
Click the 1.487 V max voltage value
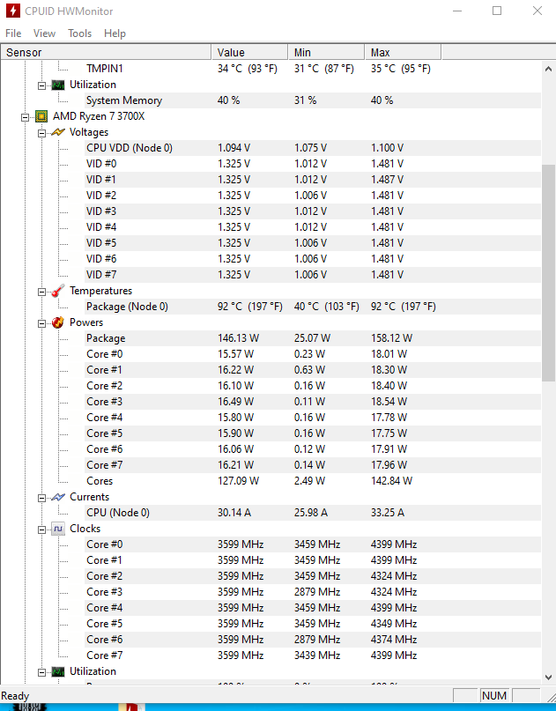(387, 180)
